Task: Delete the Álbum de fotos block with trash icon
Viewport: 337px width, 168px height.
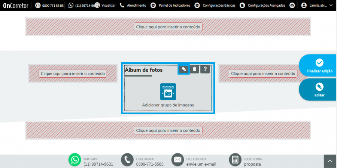Action: tap(194, 69)
